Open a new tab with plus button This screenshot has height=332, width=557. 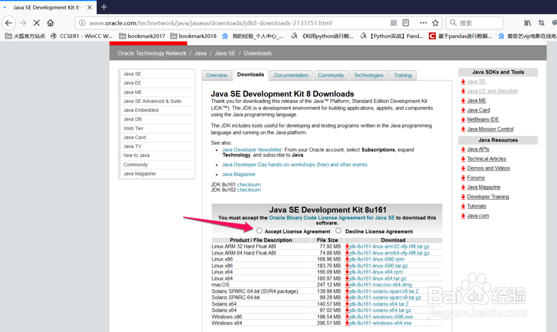click(x=104, y=7)
